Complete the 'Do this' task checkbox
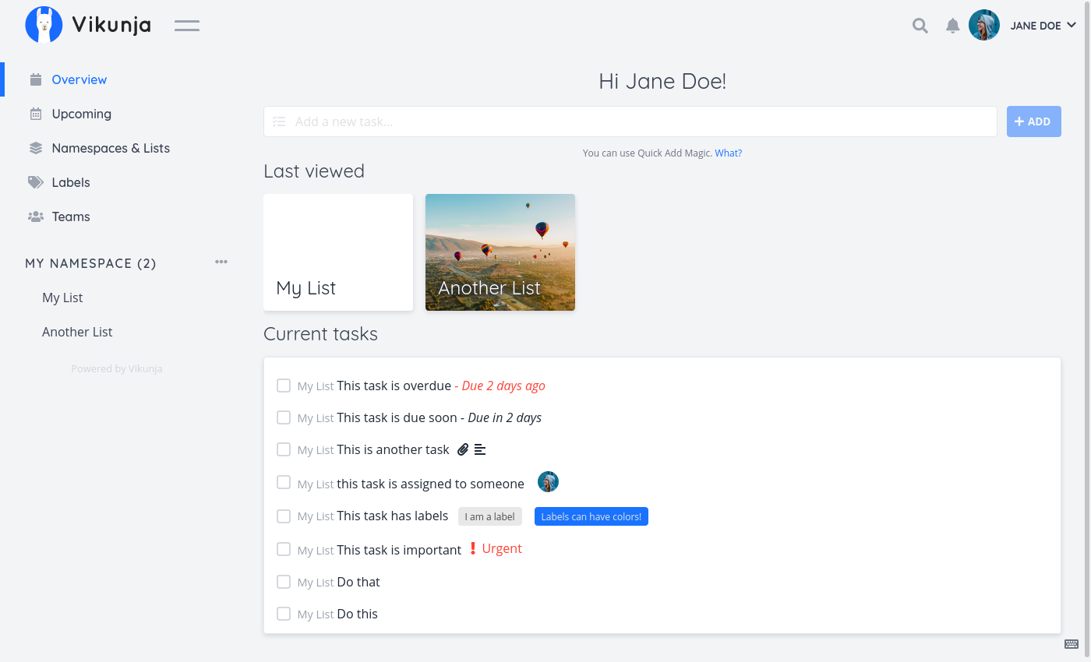The image size is (1091, 662). tap(284, 614)
